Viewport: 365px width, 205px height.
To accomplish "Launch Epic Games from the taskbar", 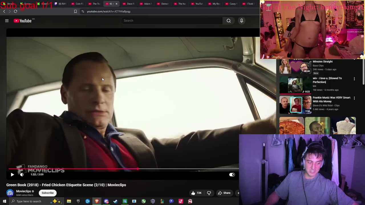I will (78, 201).
